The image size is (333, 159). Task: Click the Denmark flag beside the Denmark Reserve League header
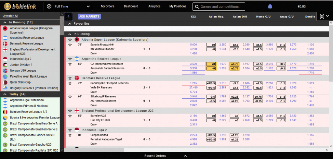[x=77, y=78]
